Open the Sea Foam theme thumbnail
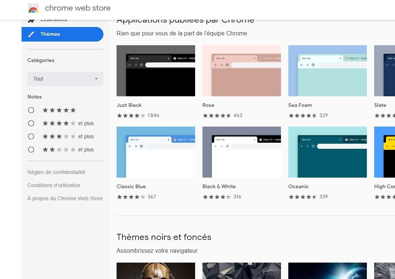 (x=327, y=71)
